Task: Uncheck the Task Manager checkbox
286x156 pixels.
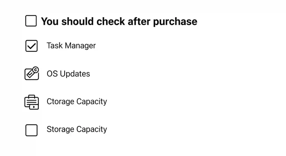Action: [x=32, y=46]
